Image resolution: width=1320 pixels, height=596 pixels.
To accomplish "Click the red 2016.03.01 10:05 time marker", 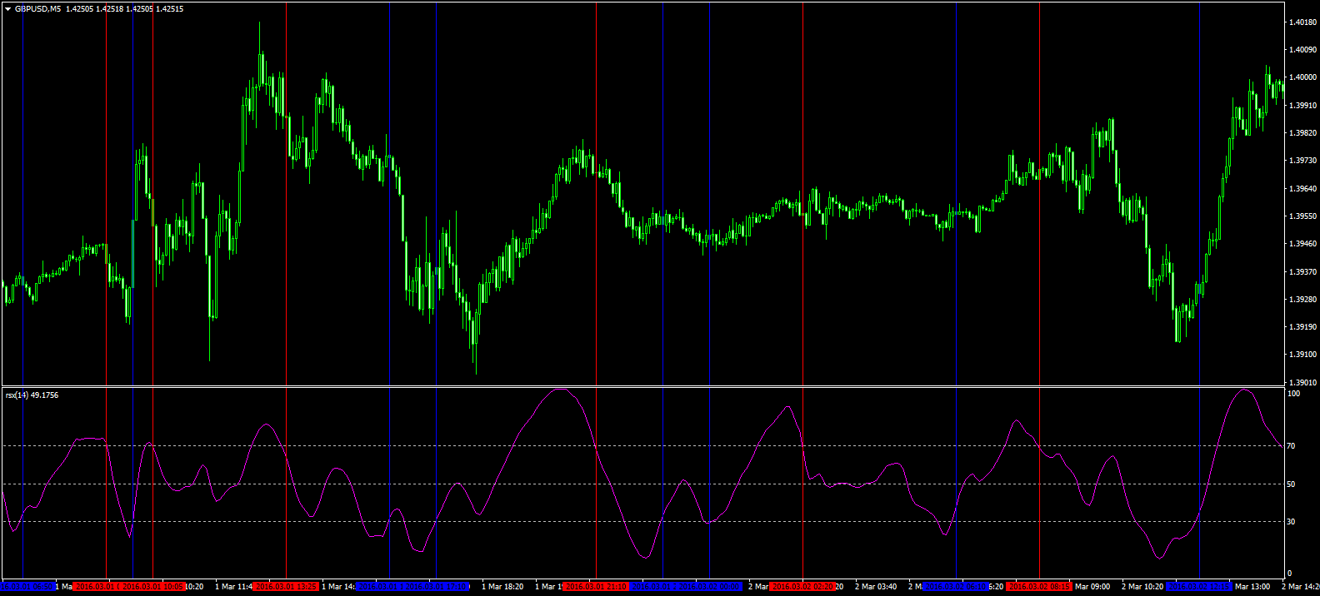I will [152, 587].
